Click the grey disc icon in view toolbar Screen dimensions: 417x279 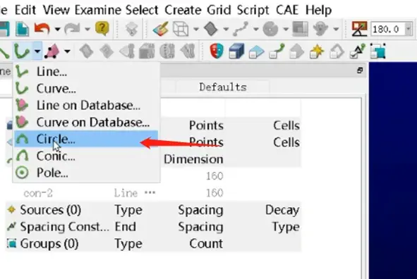point(270,29)
